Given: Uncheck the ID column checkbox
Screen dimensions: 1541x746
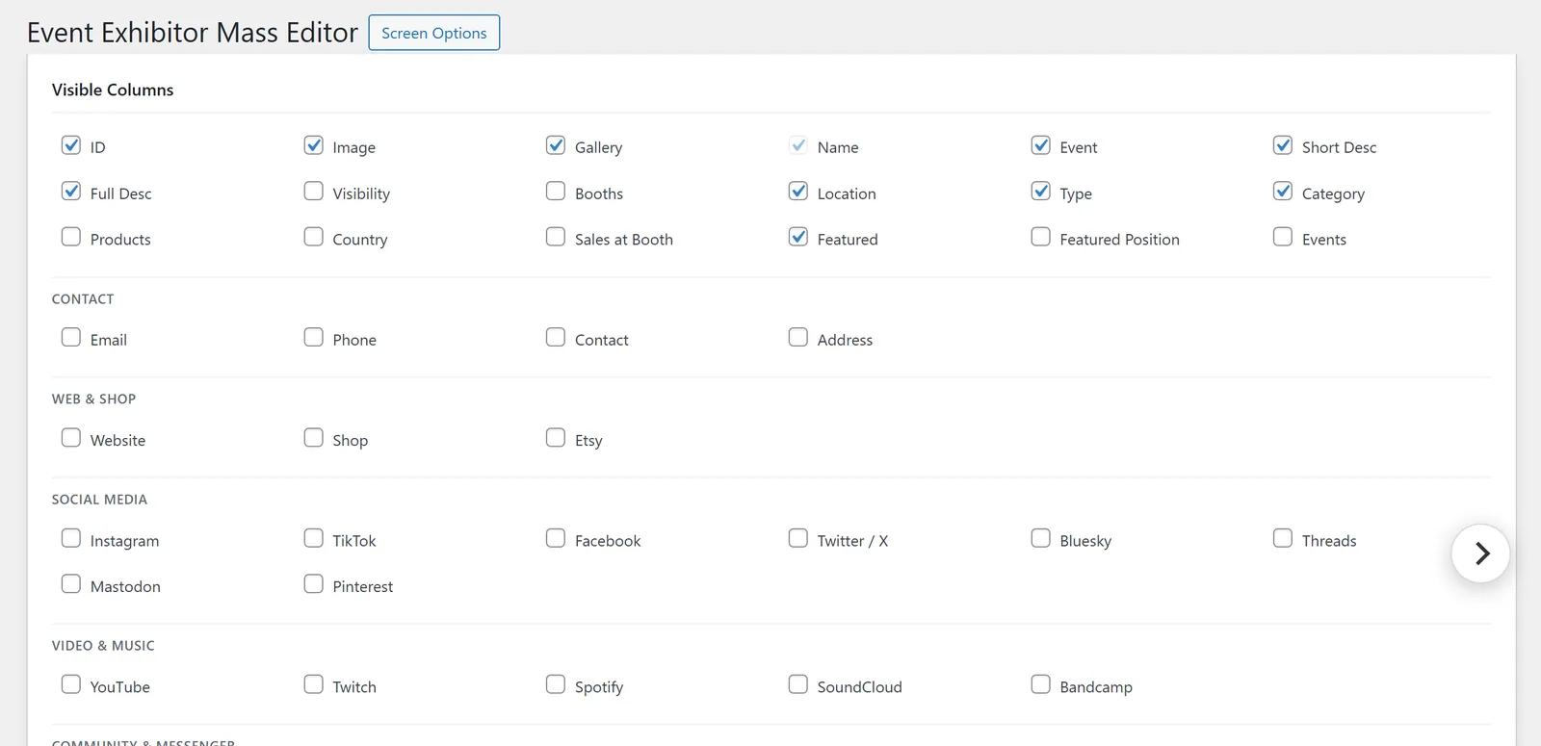Looking at the screenshot, I should tap(71, 145).
